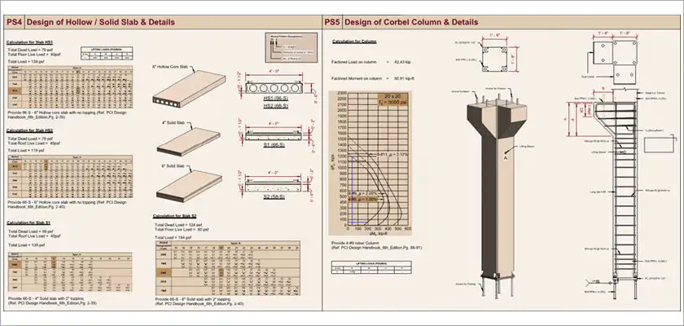The height and width of the screenshot is (326, 684).
Task: Click the Lifting Loops table below the column chart
Action: (x=371, y=267)
